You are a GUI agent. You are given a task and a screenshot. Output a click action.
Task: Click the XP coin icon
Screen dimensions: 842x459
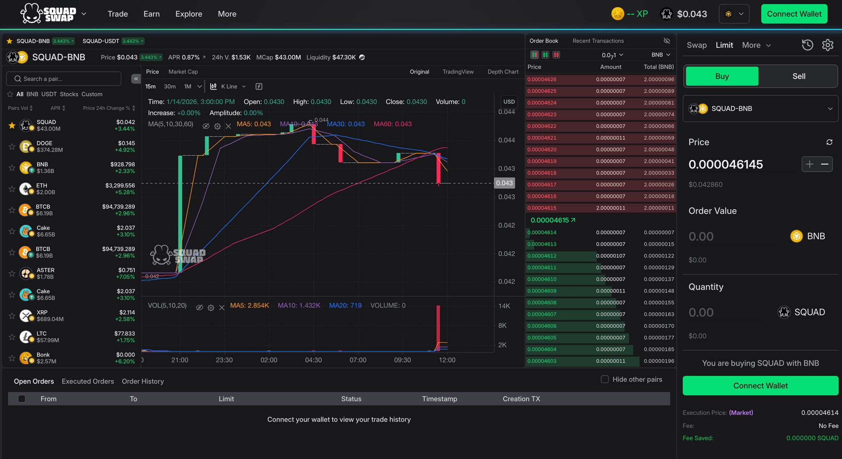[617, 14]
